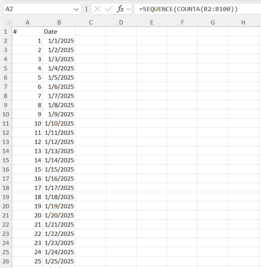Select column C header
Screen dimensions: 261x268
91,23
